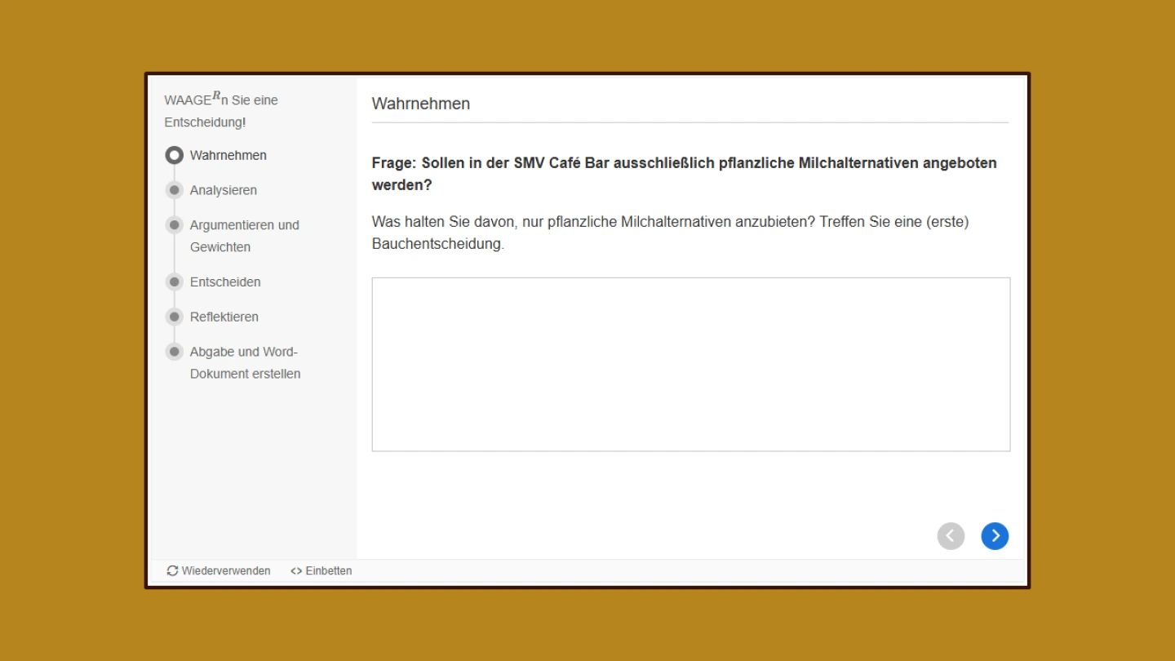Click the progress dot beside Entscheiden
The image size is (1175, 661).
click(175, 282)
